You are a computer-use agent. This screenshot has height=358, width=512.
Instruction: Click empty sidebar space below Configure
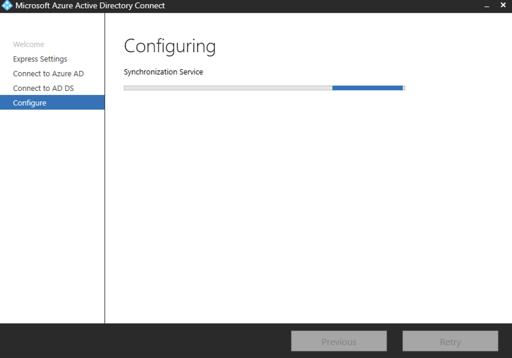pos(52,217)
